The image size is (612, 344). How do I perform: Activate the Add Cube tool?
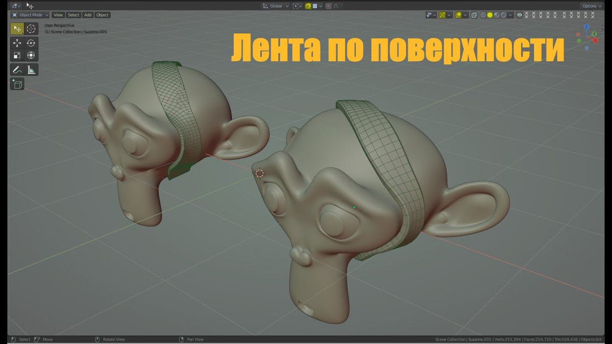click(17, 84)
